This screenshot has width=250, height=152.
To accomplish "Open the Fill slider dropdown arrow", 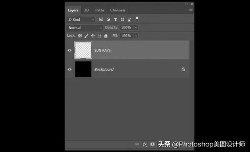I will click(x=136, y=36).
